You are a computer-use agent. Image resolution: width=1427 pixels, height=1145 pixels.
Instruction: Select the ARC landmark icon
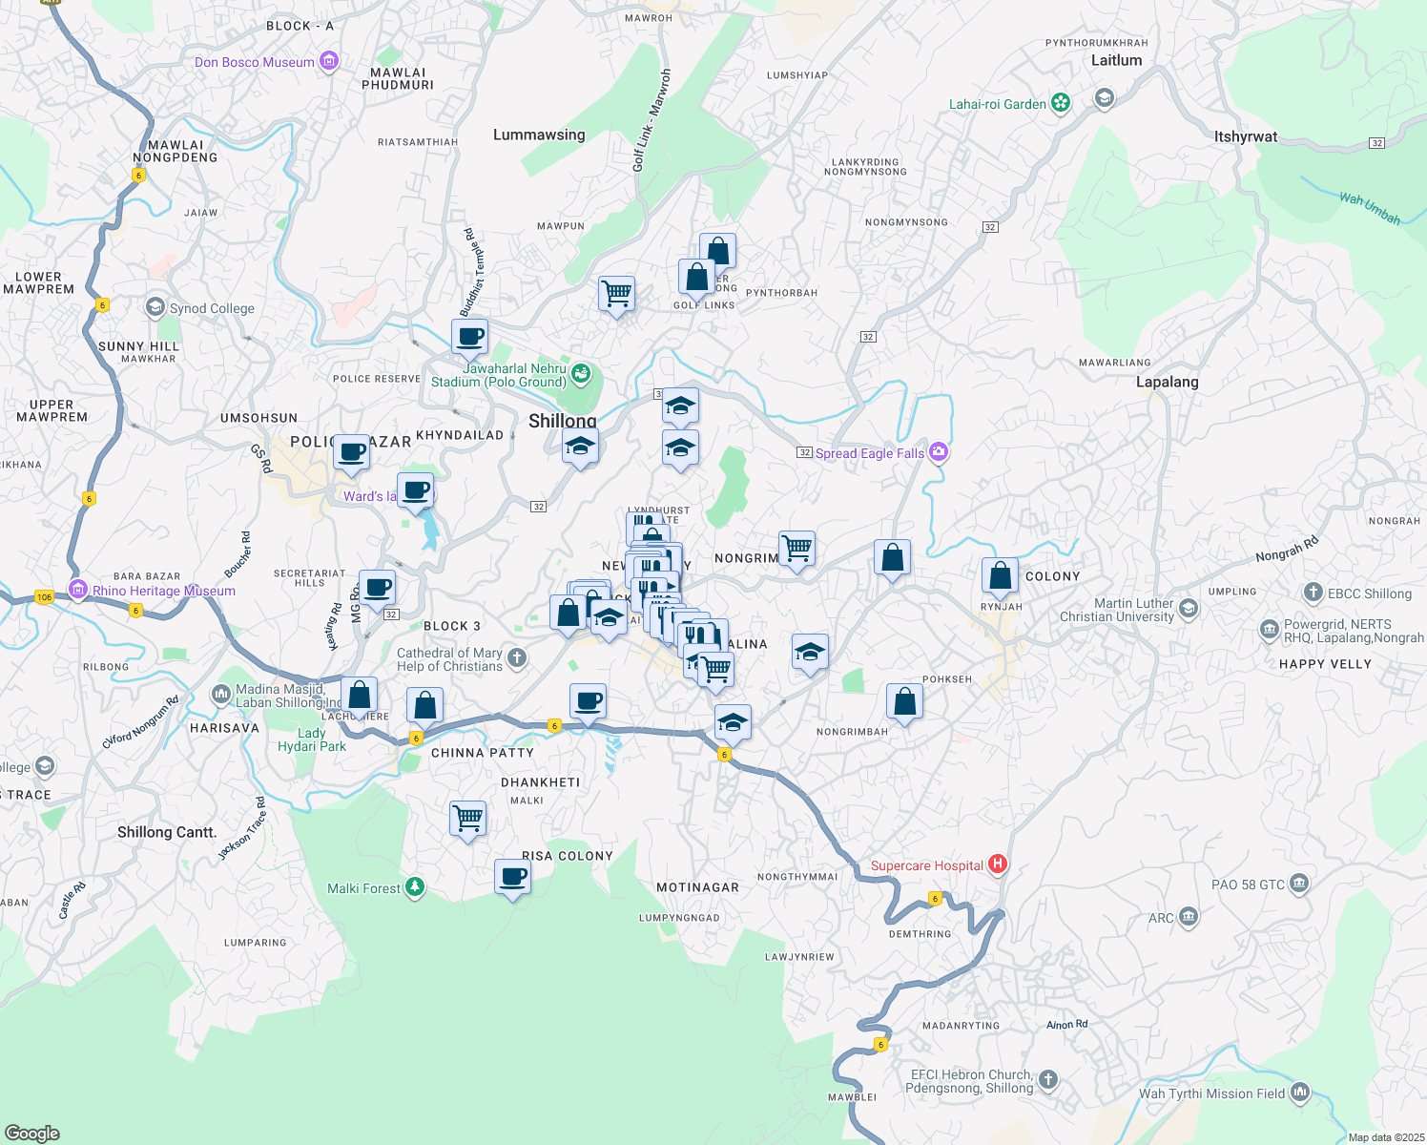click(x=1188, y=917)
